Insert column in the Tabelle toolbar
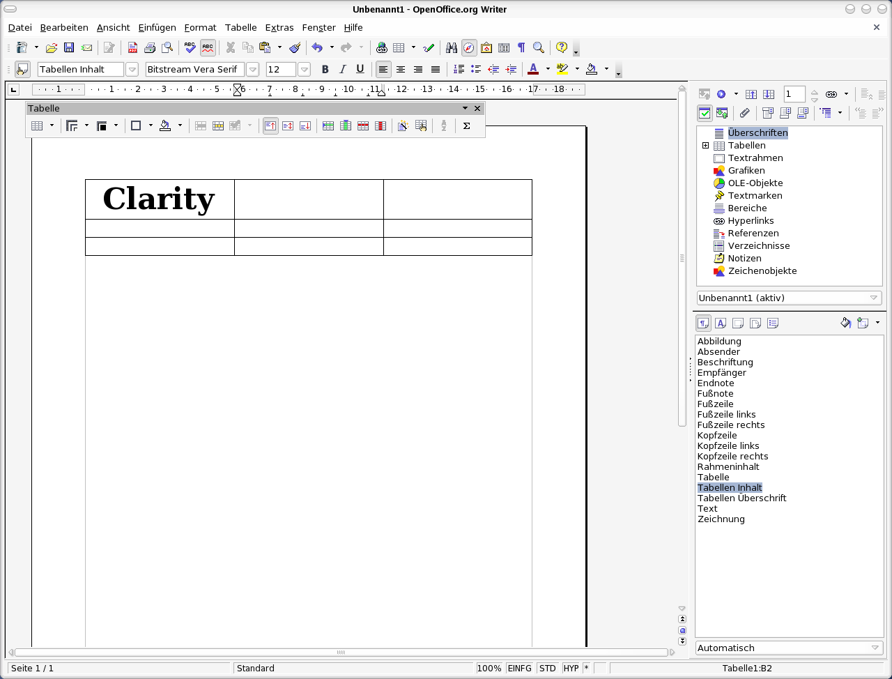 point(346,126)
